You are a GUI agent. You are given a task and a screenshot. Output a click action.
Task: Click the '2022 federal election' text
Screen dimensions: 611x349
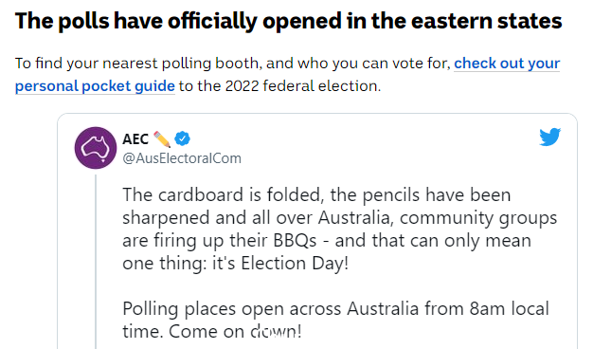302,85
